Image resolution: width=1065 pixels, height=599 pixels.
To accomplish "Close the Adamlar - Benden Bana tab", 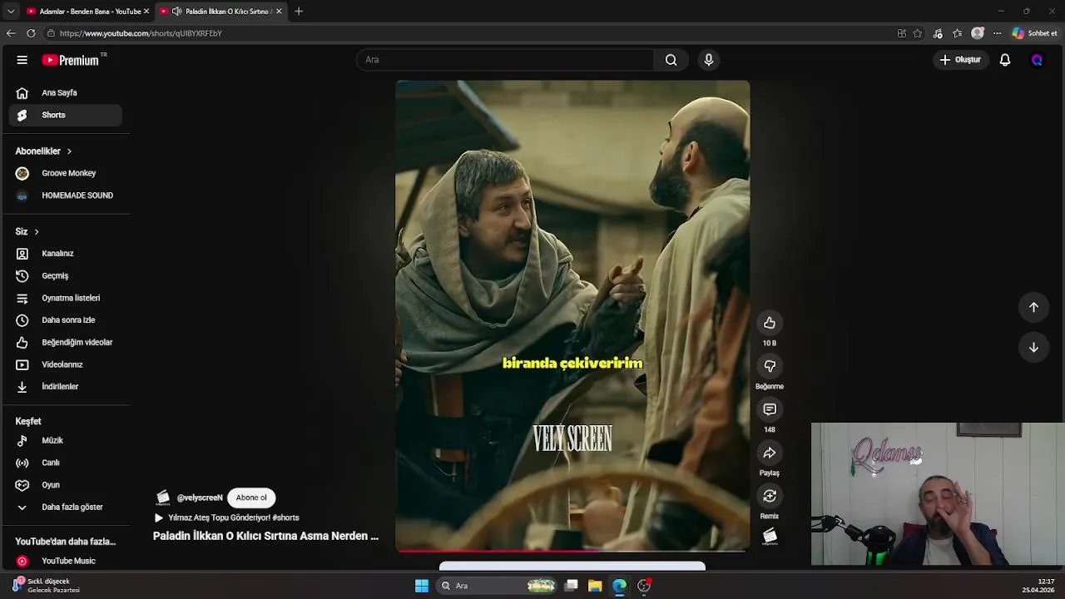I will (x=146, y=11).
